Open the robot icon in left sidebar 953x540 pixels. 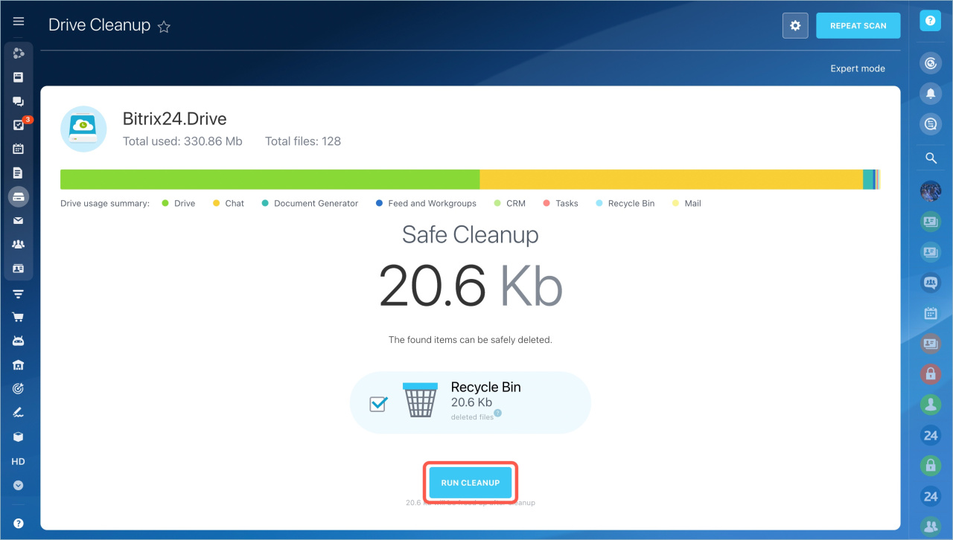point(19,341)
